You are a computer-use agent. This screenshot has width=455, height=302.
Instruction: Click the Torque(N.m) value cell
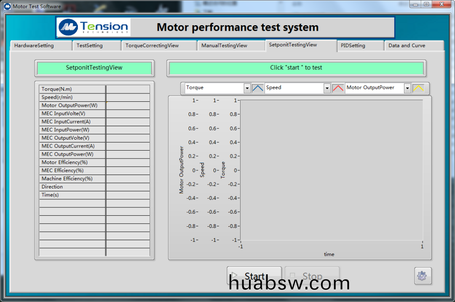click(128, 89)
